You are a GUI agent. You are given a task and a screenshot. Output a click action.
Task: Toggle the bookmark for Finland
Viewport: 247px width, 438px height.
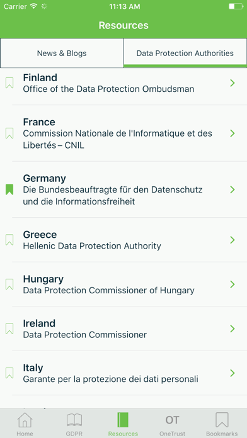point(9,83)
